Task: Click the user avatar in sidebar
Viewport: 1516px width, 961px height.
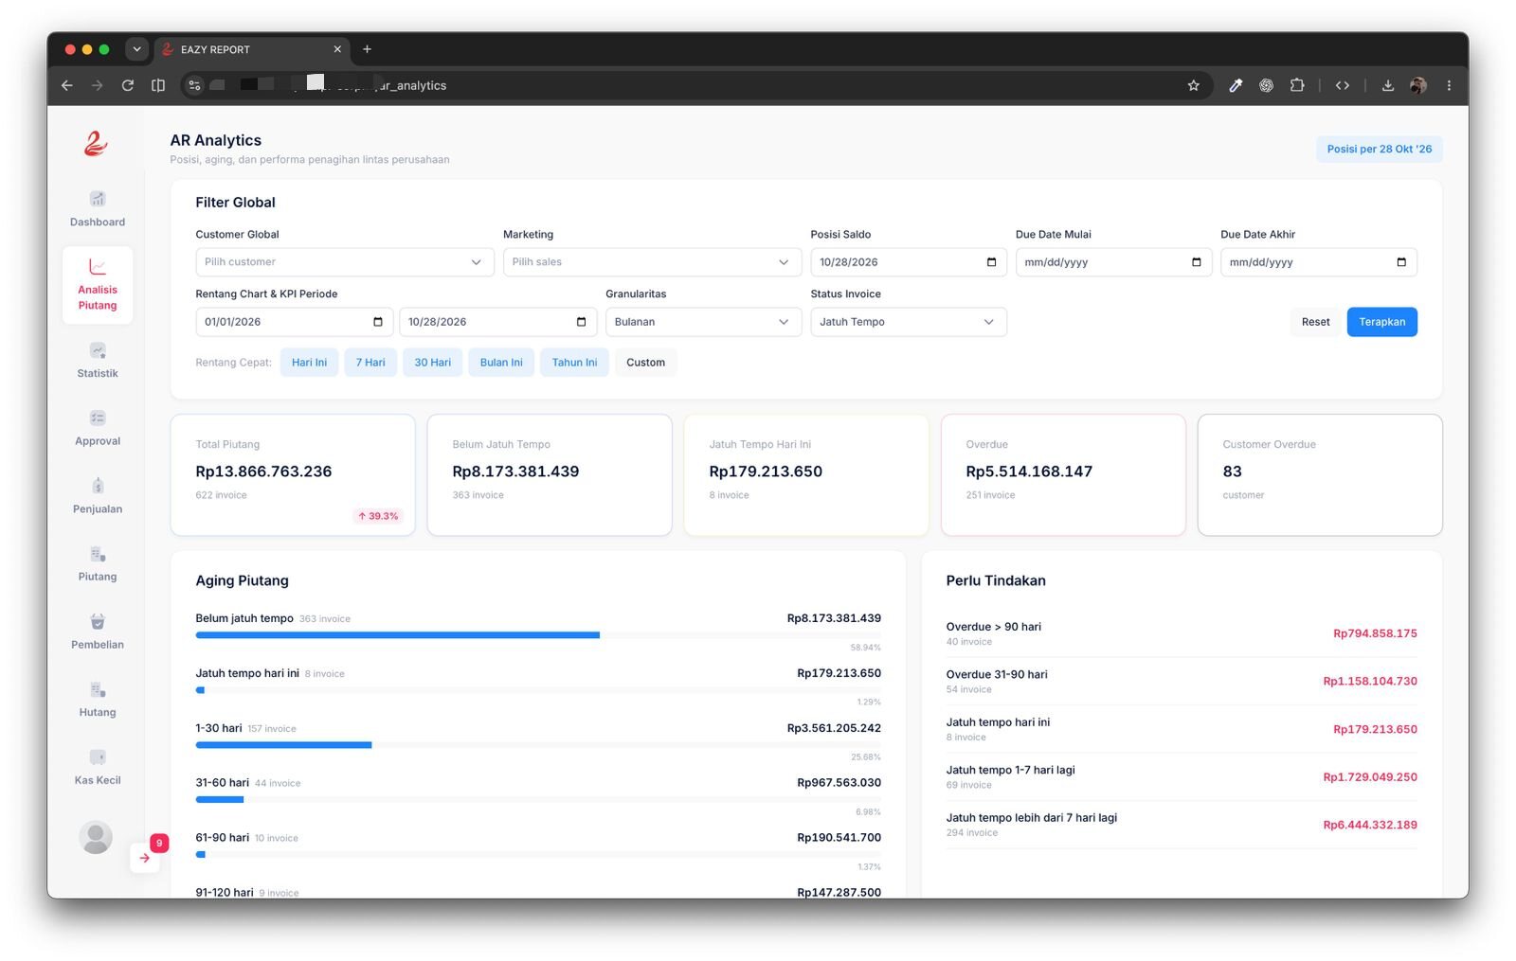Action: [96, 837]
